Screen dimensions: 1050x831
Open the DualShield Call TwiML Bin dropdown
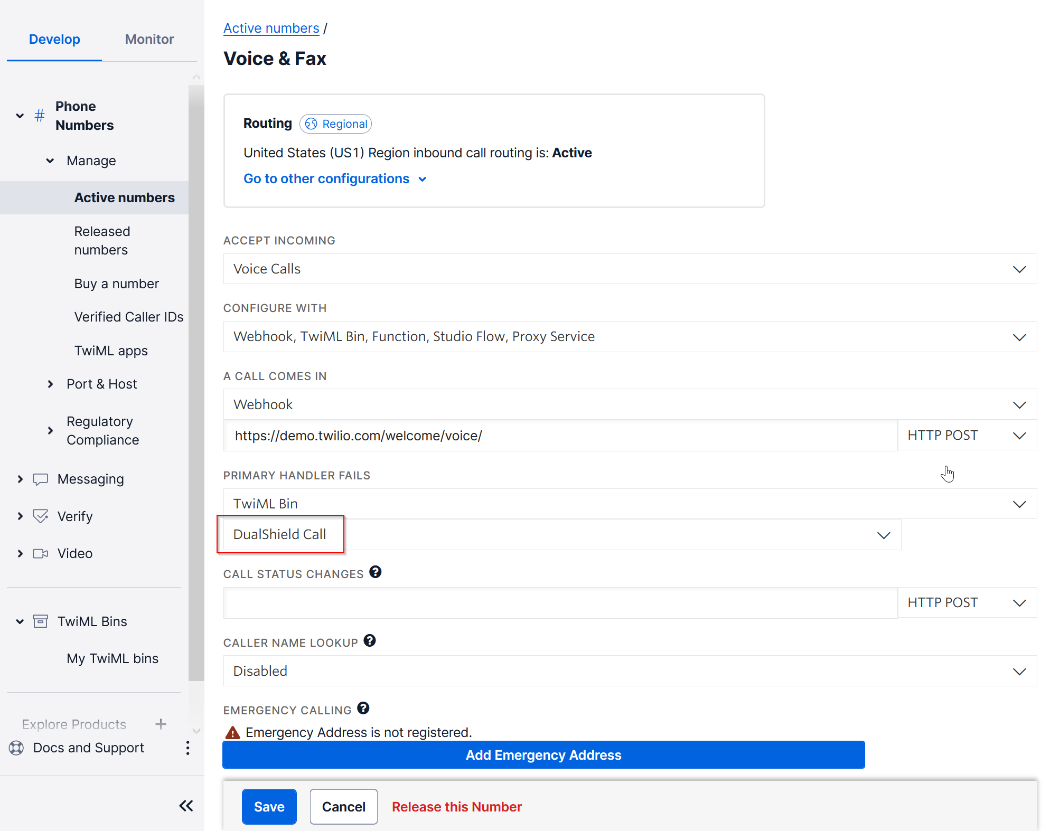click(562, 535)
